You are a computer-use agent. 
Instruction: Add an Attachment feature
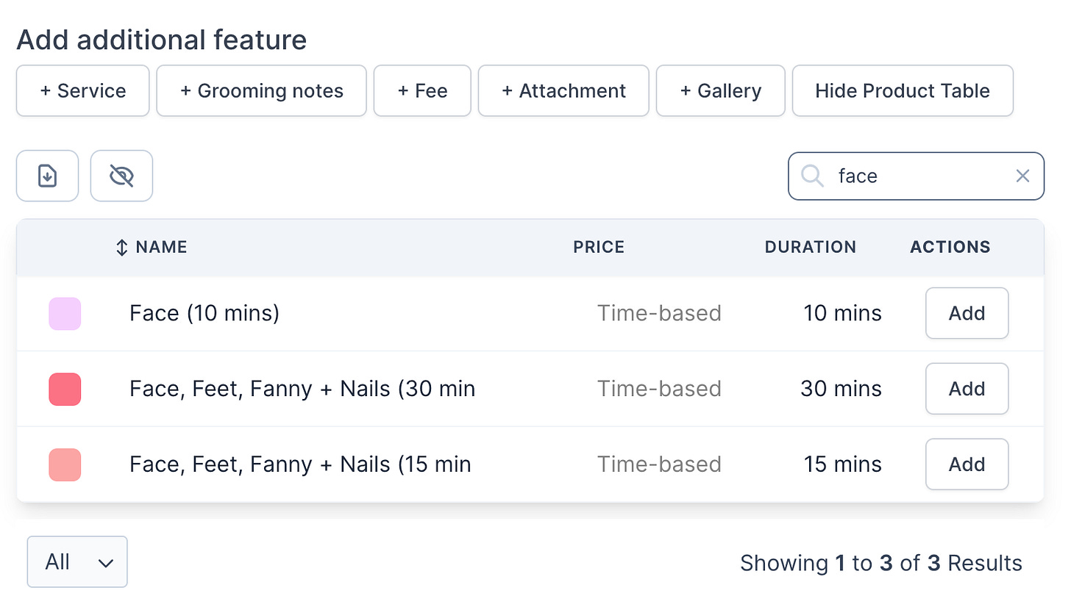(x=563, y=91)
